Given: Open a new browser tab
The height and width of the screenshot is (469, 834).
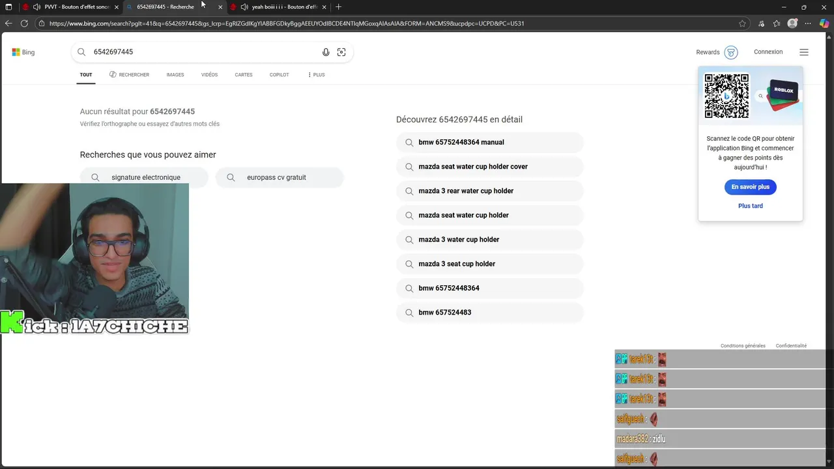Looking at the screenshot, I should coord(338,7).
